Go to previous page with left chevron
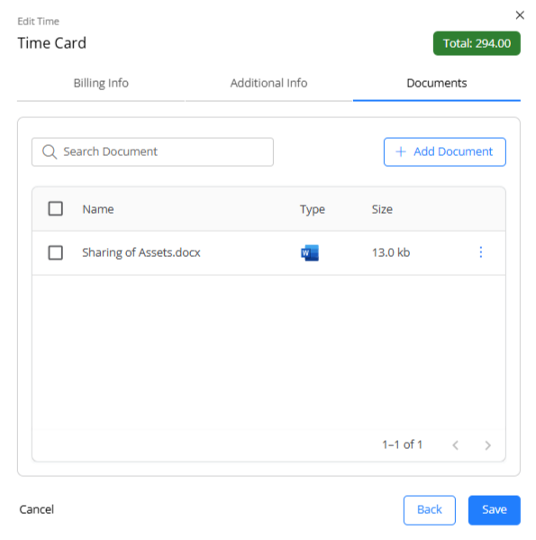 point(456,445)
